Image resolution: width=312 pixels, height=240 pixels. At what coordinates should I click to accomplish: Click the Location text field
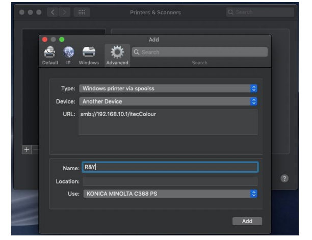pyautogui.click(x=171, y=181)
